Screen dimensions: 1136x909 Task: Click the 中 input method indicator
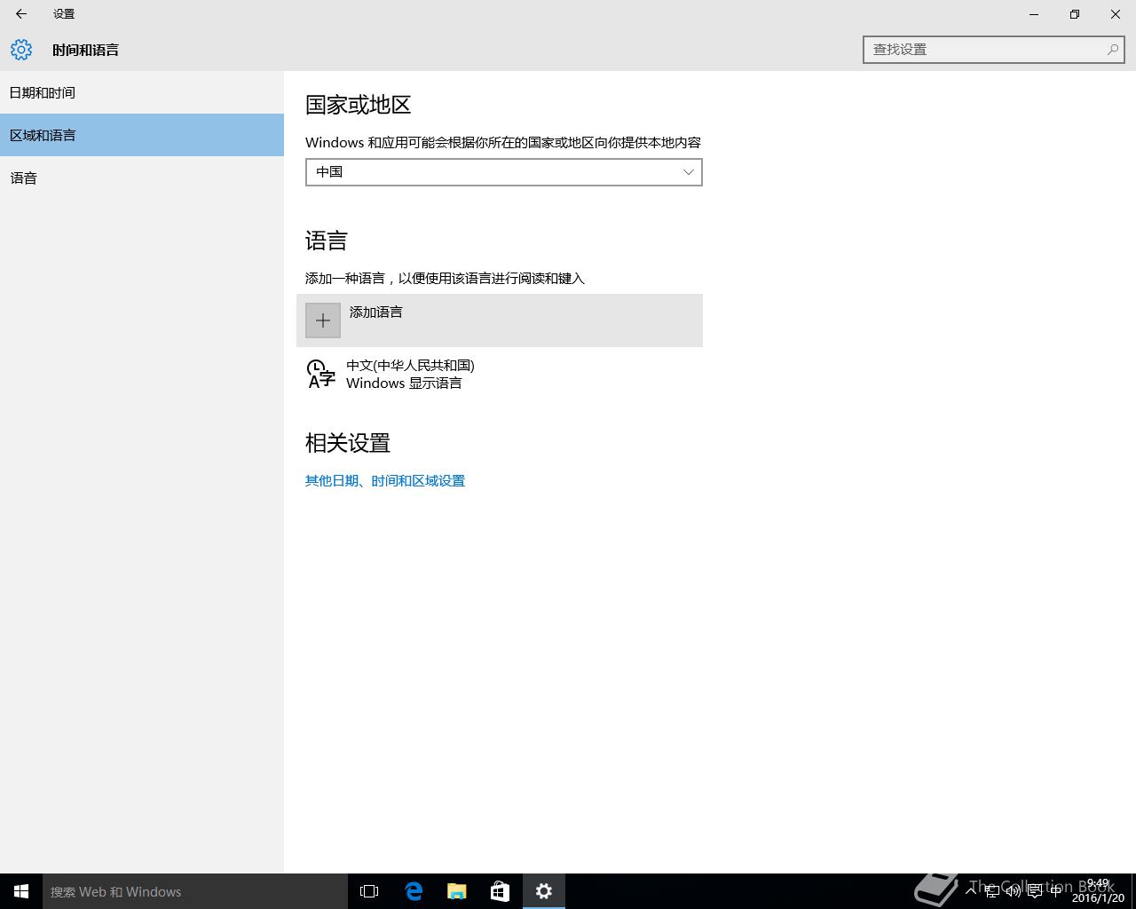tap(1055, 891)
